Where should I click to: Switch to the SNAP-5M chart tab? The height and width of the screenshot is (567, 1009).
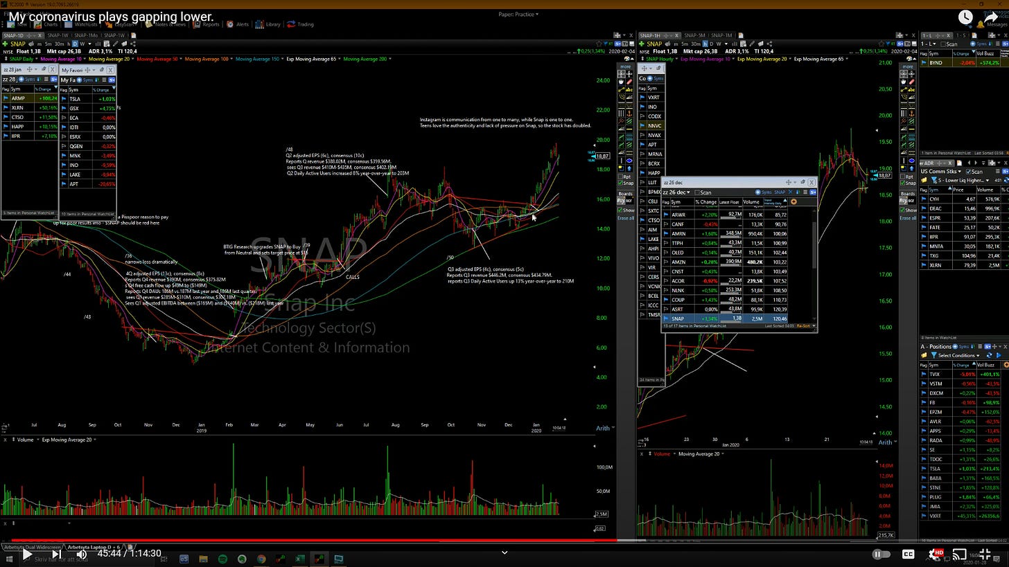(x=694, y=35)
